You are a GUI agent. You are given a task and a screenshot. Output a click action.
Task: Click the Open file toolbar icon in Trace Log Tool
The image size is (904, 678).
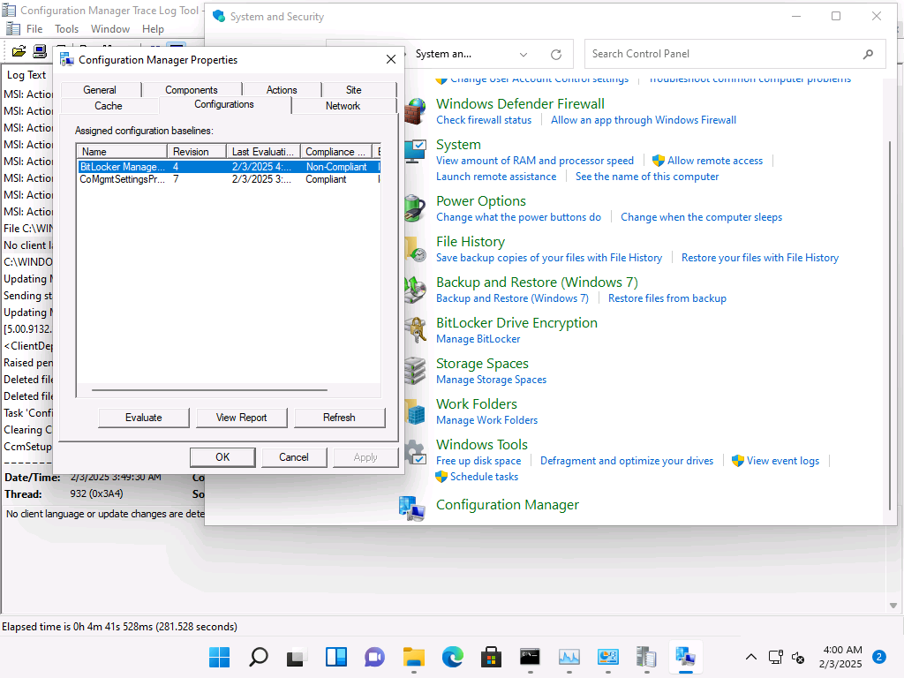click(18, 50)
